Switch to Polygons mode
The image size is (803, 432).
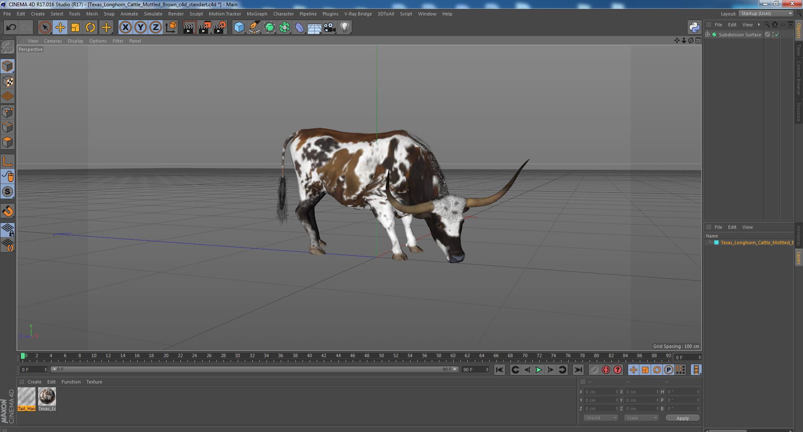(x=8, y=142)
